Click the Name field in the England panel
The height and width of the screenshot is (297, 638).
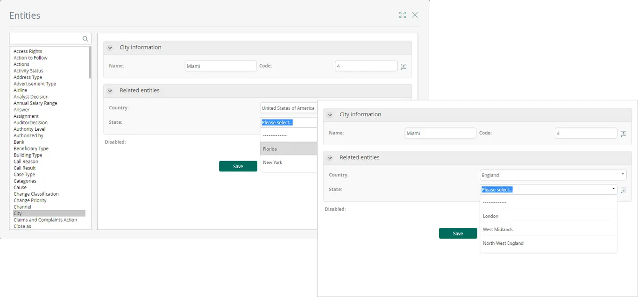click(440, 133)
